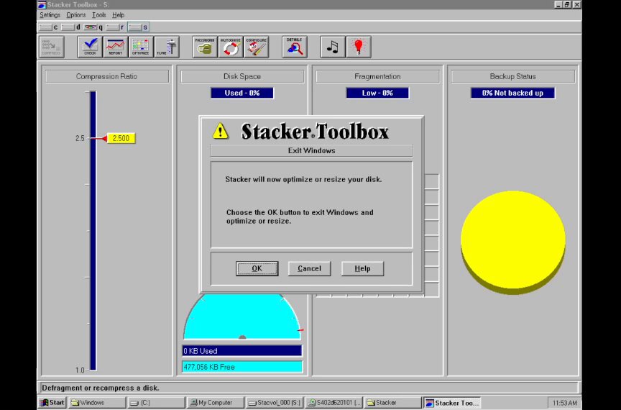Confirm with the OK button
621x410 pixels.
point(257,268)
